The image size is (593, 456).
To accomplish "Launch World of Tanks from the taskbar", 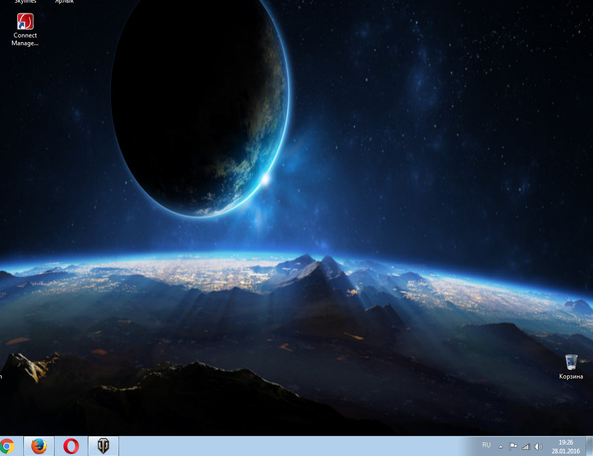I will [103, 446].
